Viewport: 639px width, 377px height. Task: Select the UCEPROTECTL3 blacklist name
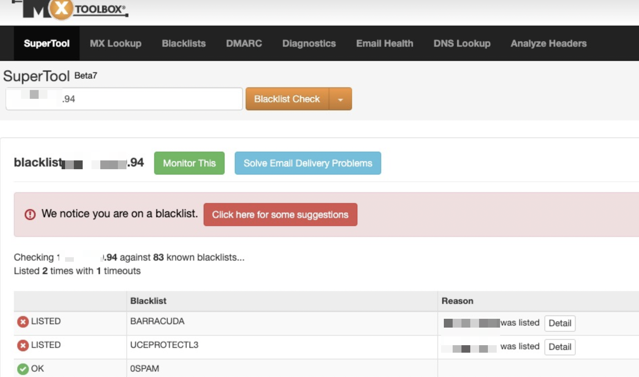click(164, 345)
